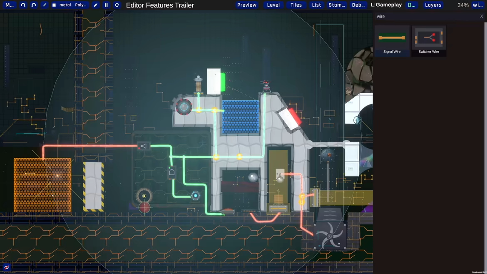Open the M... menu button
Image resolution: width=487 pixels, height=274 pixels.
pos(9,5)
